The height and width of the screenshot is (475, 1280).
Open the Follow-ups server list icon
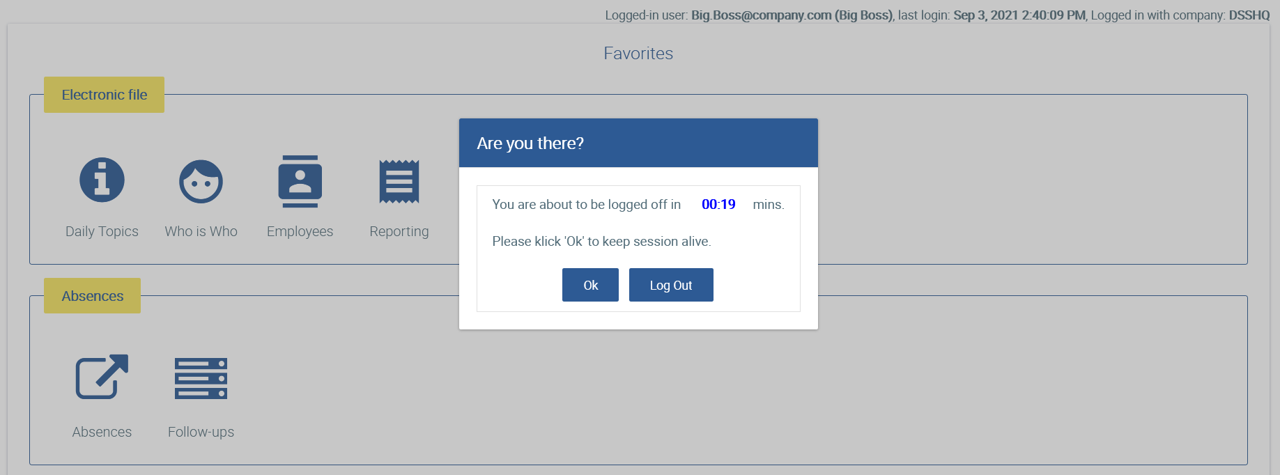tap(201, 378)
